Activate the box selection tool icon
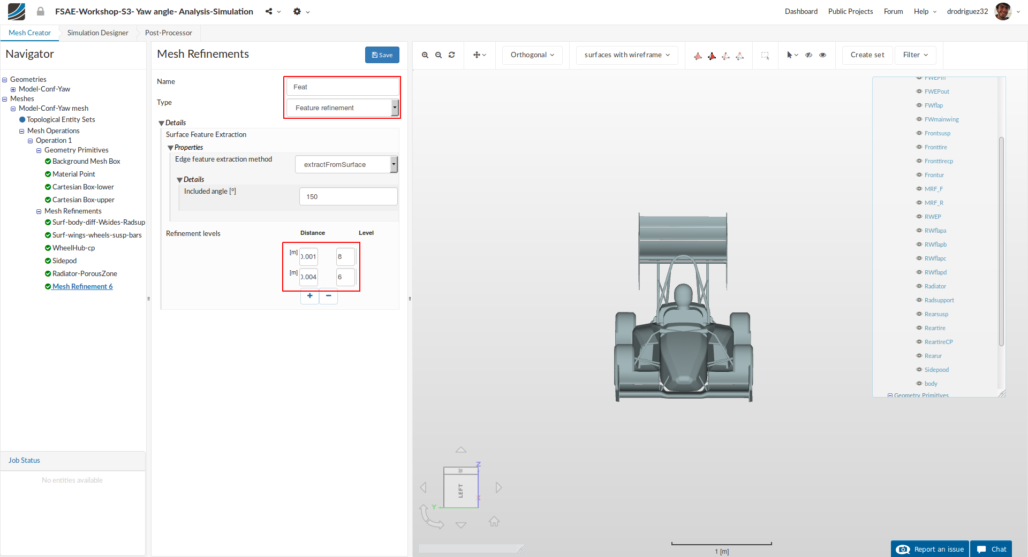Image resolution: width=1028 pixels, height=557 pixels. 765,55
